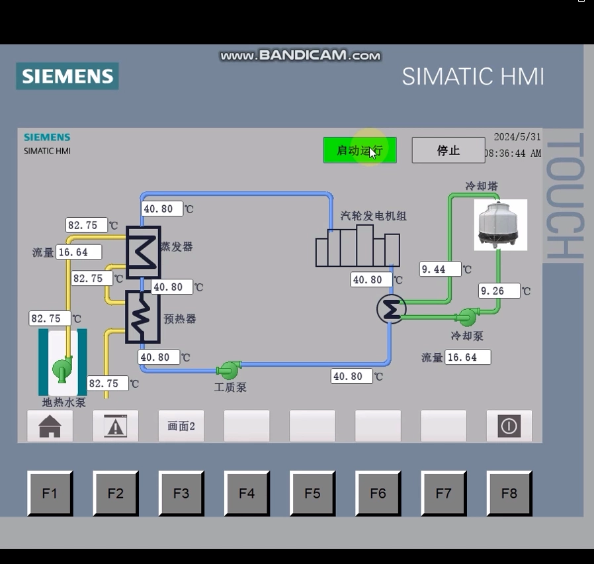This screenshot has width=594, height=564.
Task: Click the time text 08:36:44 AM
Action: [x=513, y=154]
